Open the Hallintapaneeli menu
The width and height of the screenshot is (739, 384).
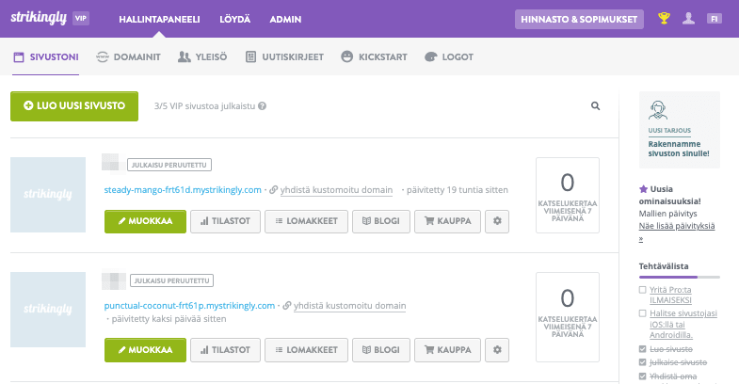coord(159,20)
